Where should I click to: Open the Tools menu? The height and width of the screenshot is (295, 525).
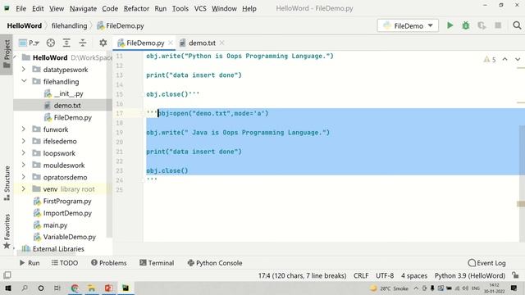pos(180,8)
